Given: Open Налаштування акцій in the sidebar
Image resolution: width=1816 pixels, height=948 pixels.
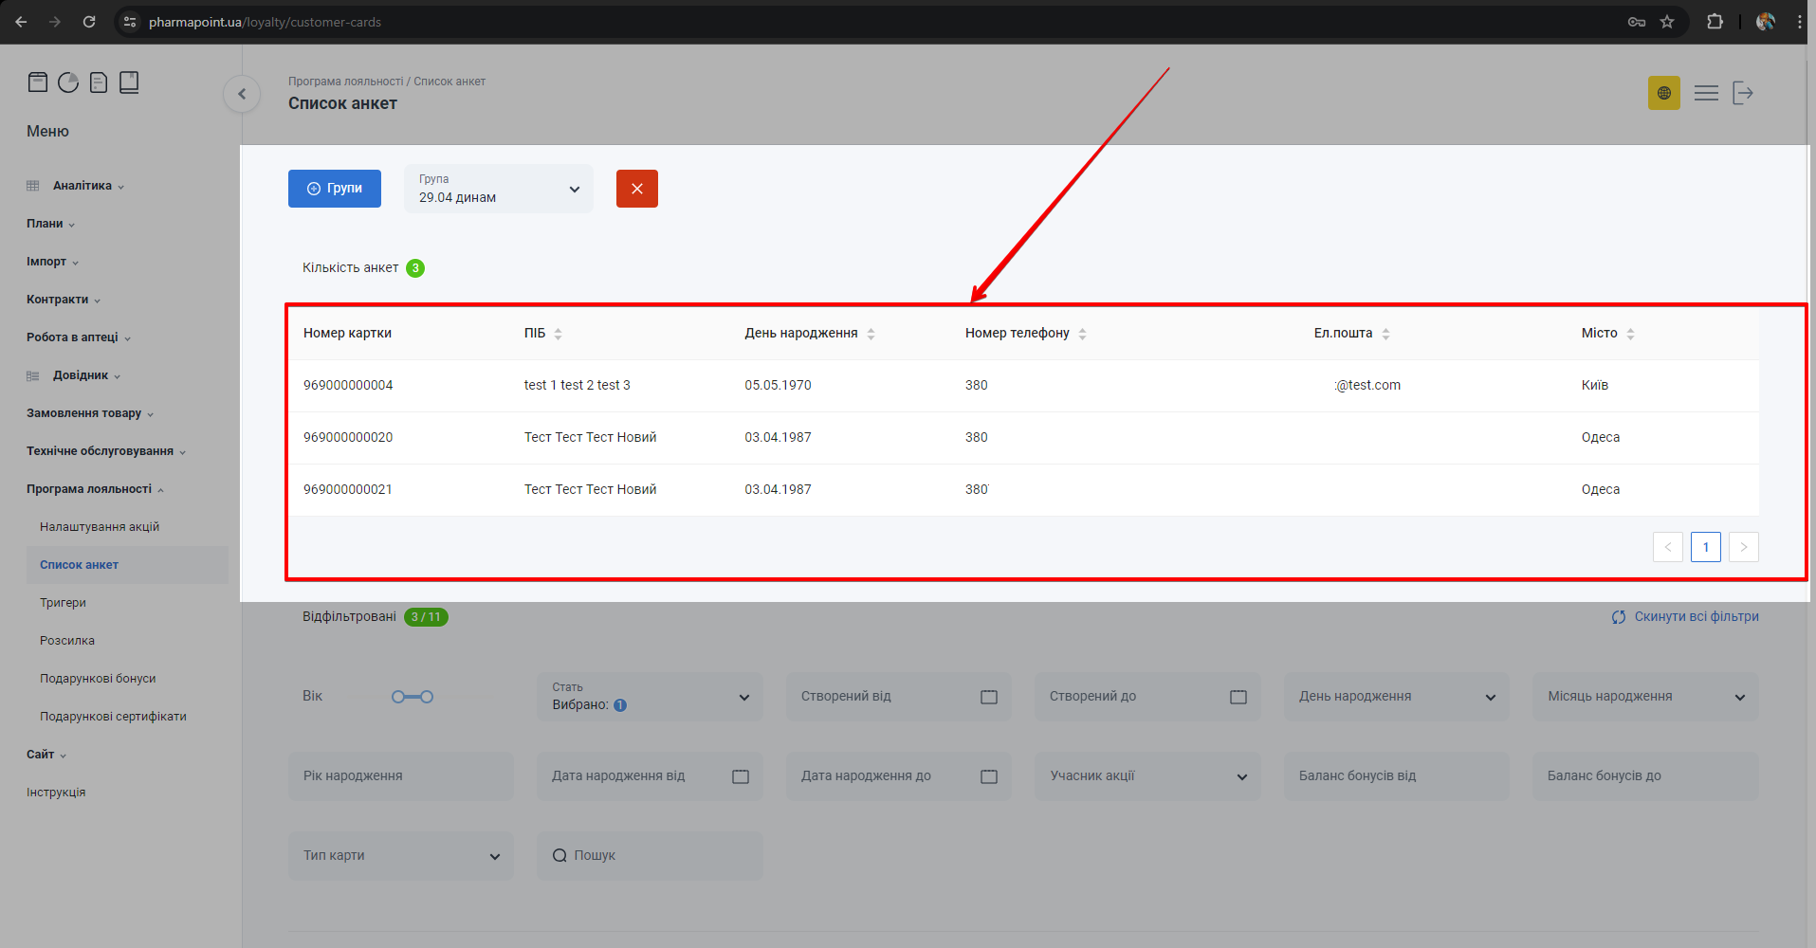Looking at the screenshot, I should [x=100, y=527].
